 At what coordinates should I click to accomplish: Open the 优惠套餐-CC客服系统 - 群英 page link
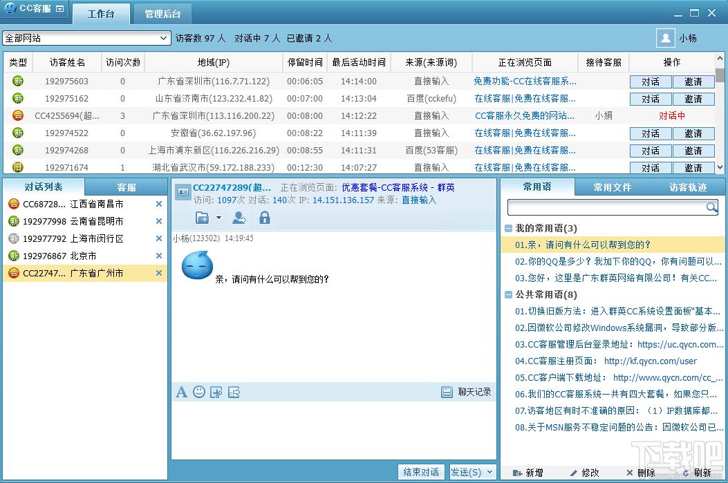pos(398,187)
